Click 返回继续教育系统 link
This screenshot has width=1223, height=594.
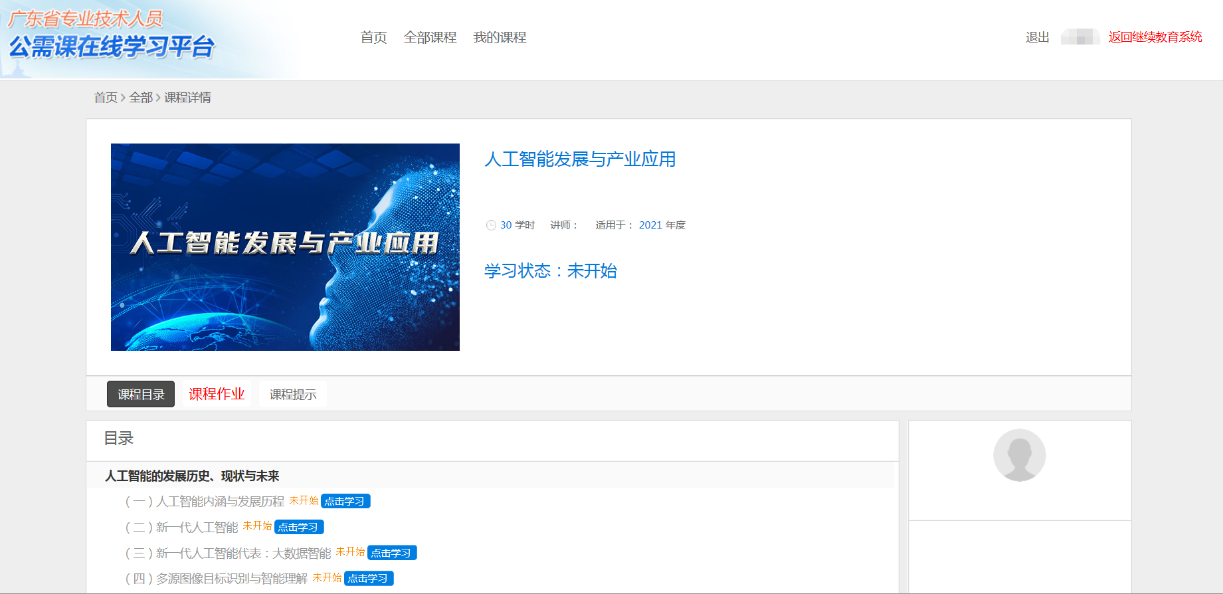(1155, 37)
